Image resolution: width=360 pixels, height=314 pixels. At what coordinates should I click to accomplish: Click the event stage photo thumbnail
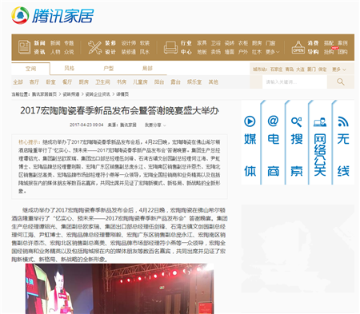[119, 288]
